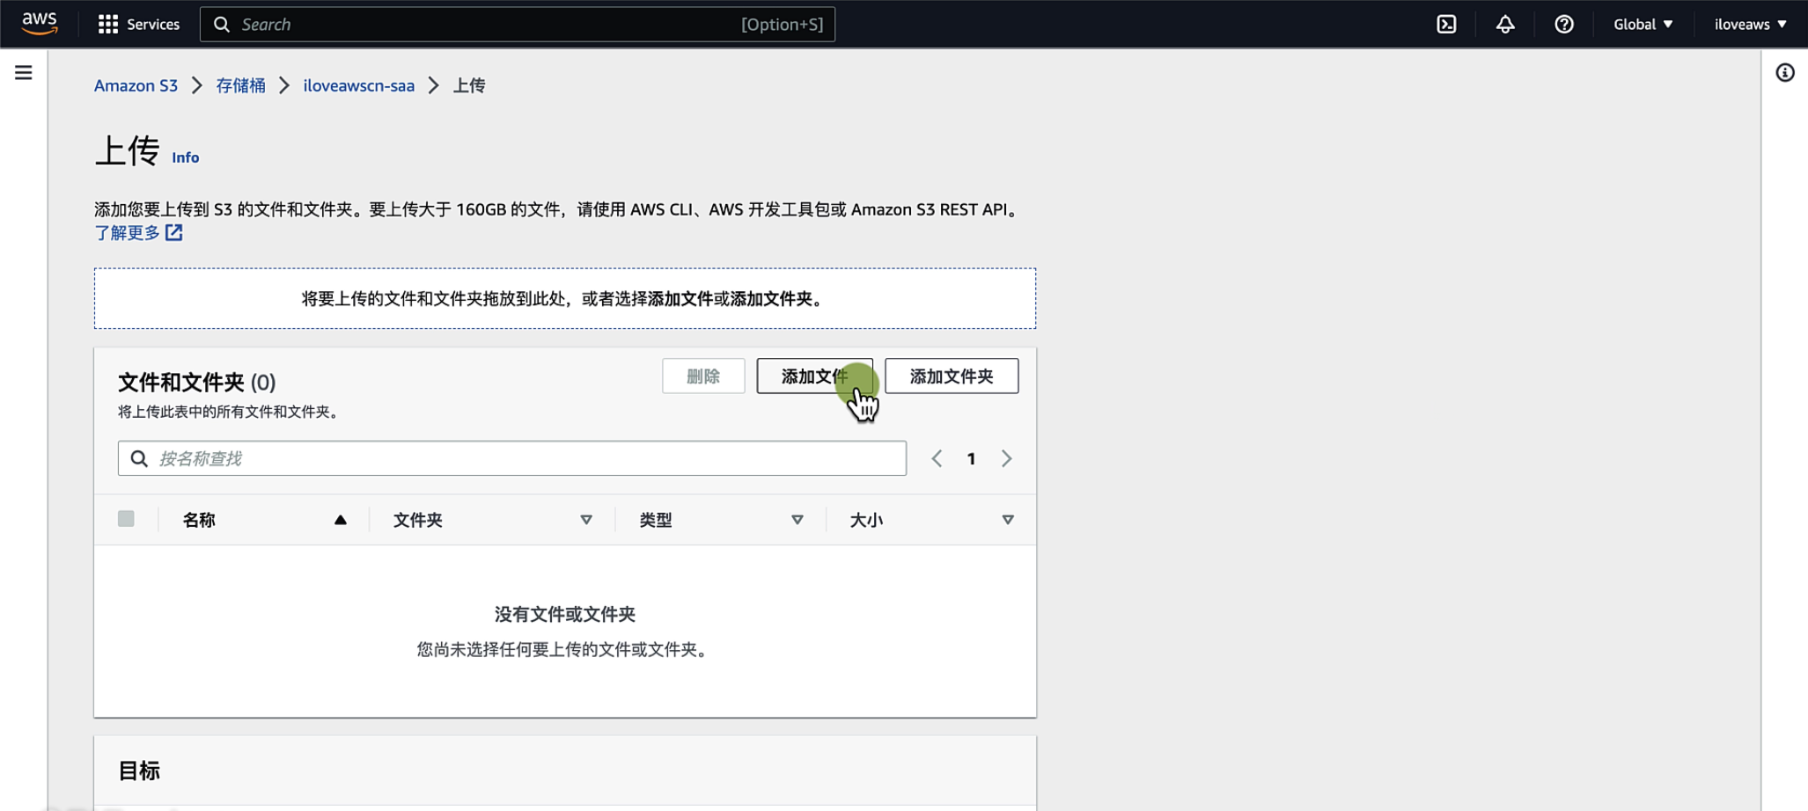Open the help question mark menu

[1563, 24]
